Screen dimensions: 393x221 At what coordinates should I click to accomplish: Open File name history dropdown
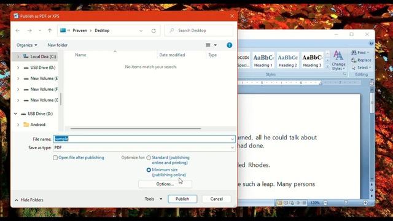click(x=232, y=139)
